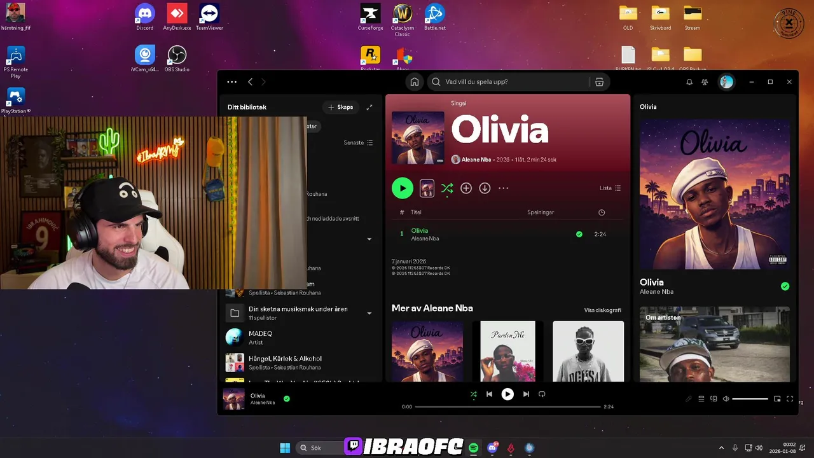
Task: Mute Spotify with the speaker icon
Action: (726, 399)
